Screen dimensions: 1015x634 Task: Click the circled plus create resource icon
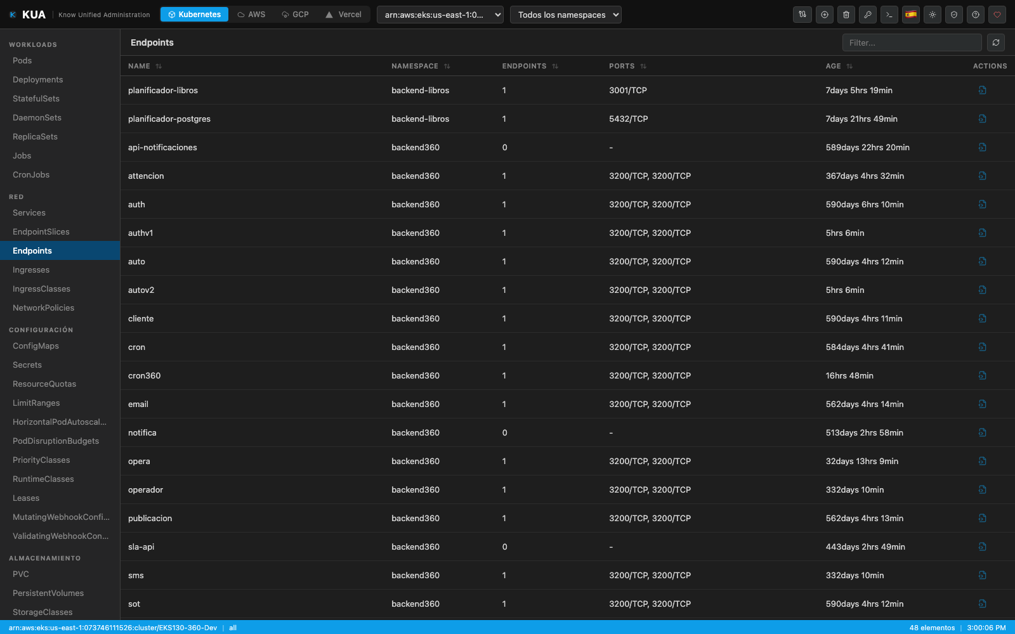tap(824, 15)
